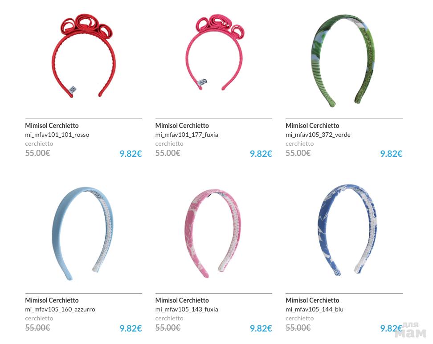Screen dimensions: 433x344
Task: Click Mimisol Cerchietto title above mi_mfav105_144_blu
Action: (x=312, y=300)
